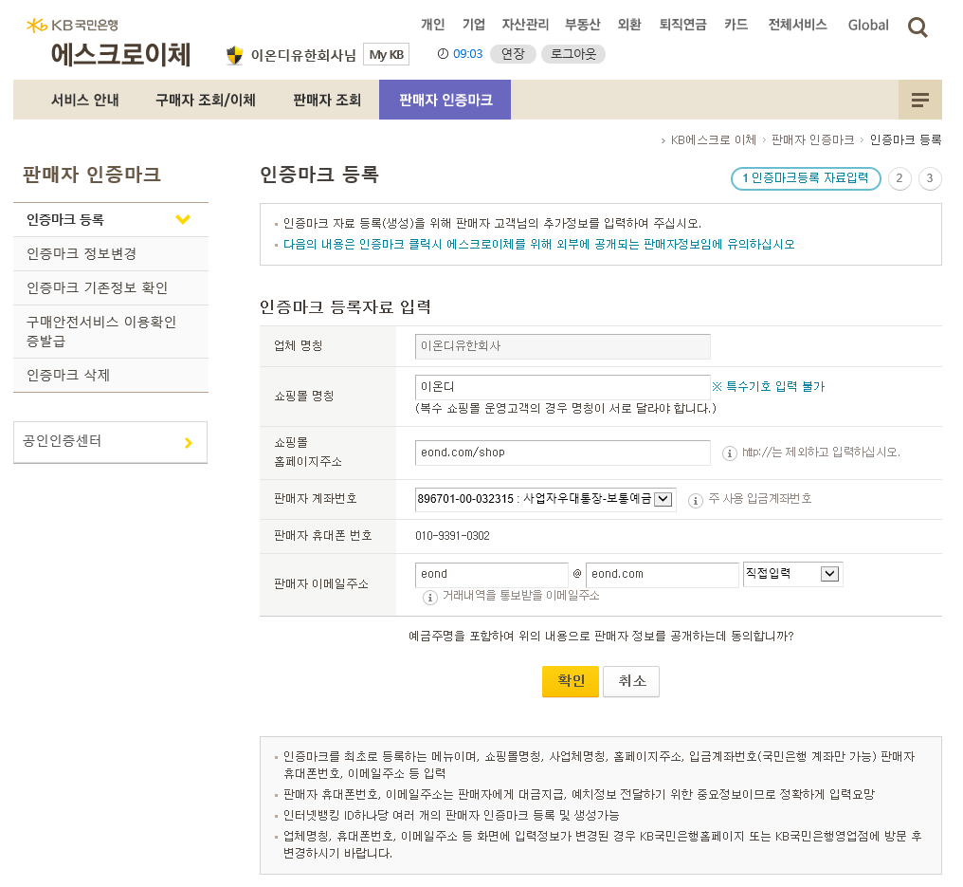Click the My KB button

coord(386,55)
